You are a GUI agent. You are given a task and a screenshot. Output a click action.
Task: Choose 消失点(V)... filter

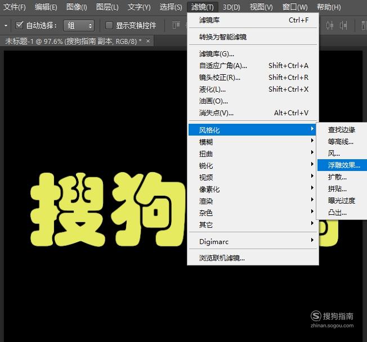[x=253, y=113]
